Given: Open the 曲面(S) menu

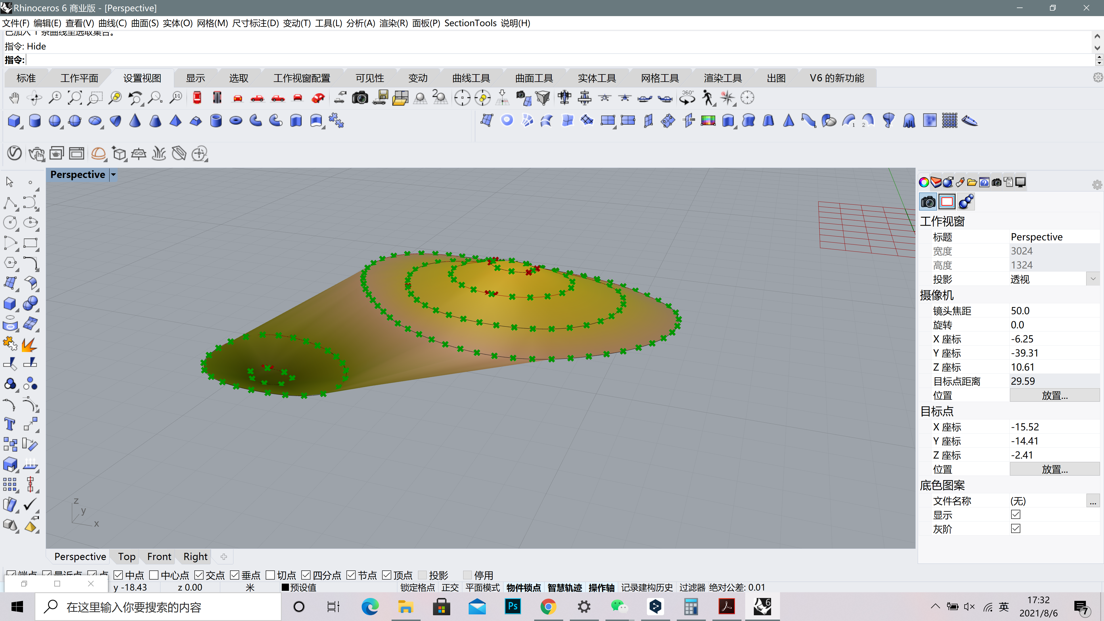Looking at the screenshot, I should tap(145, 23).
